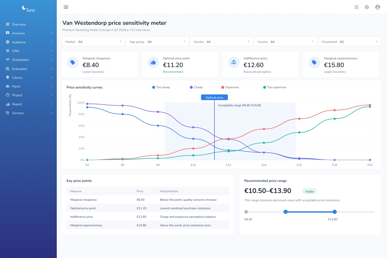
Task: Open the Household filter dropdown
Action: coord(350,42)
